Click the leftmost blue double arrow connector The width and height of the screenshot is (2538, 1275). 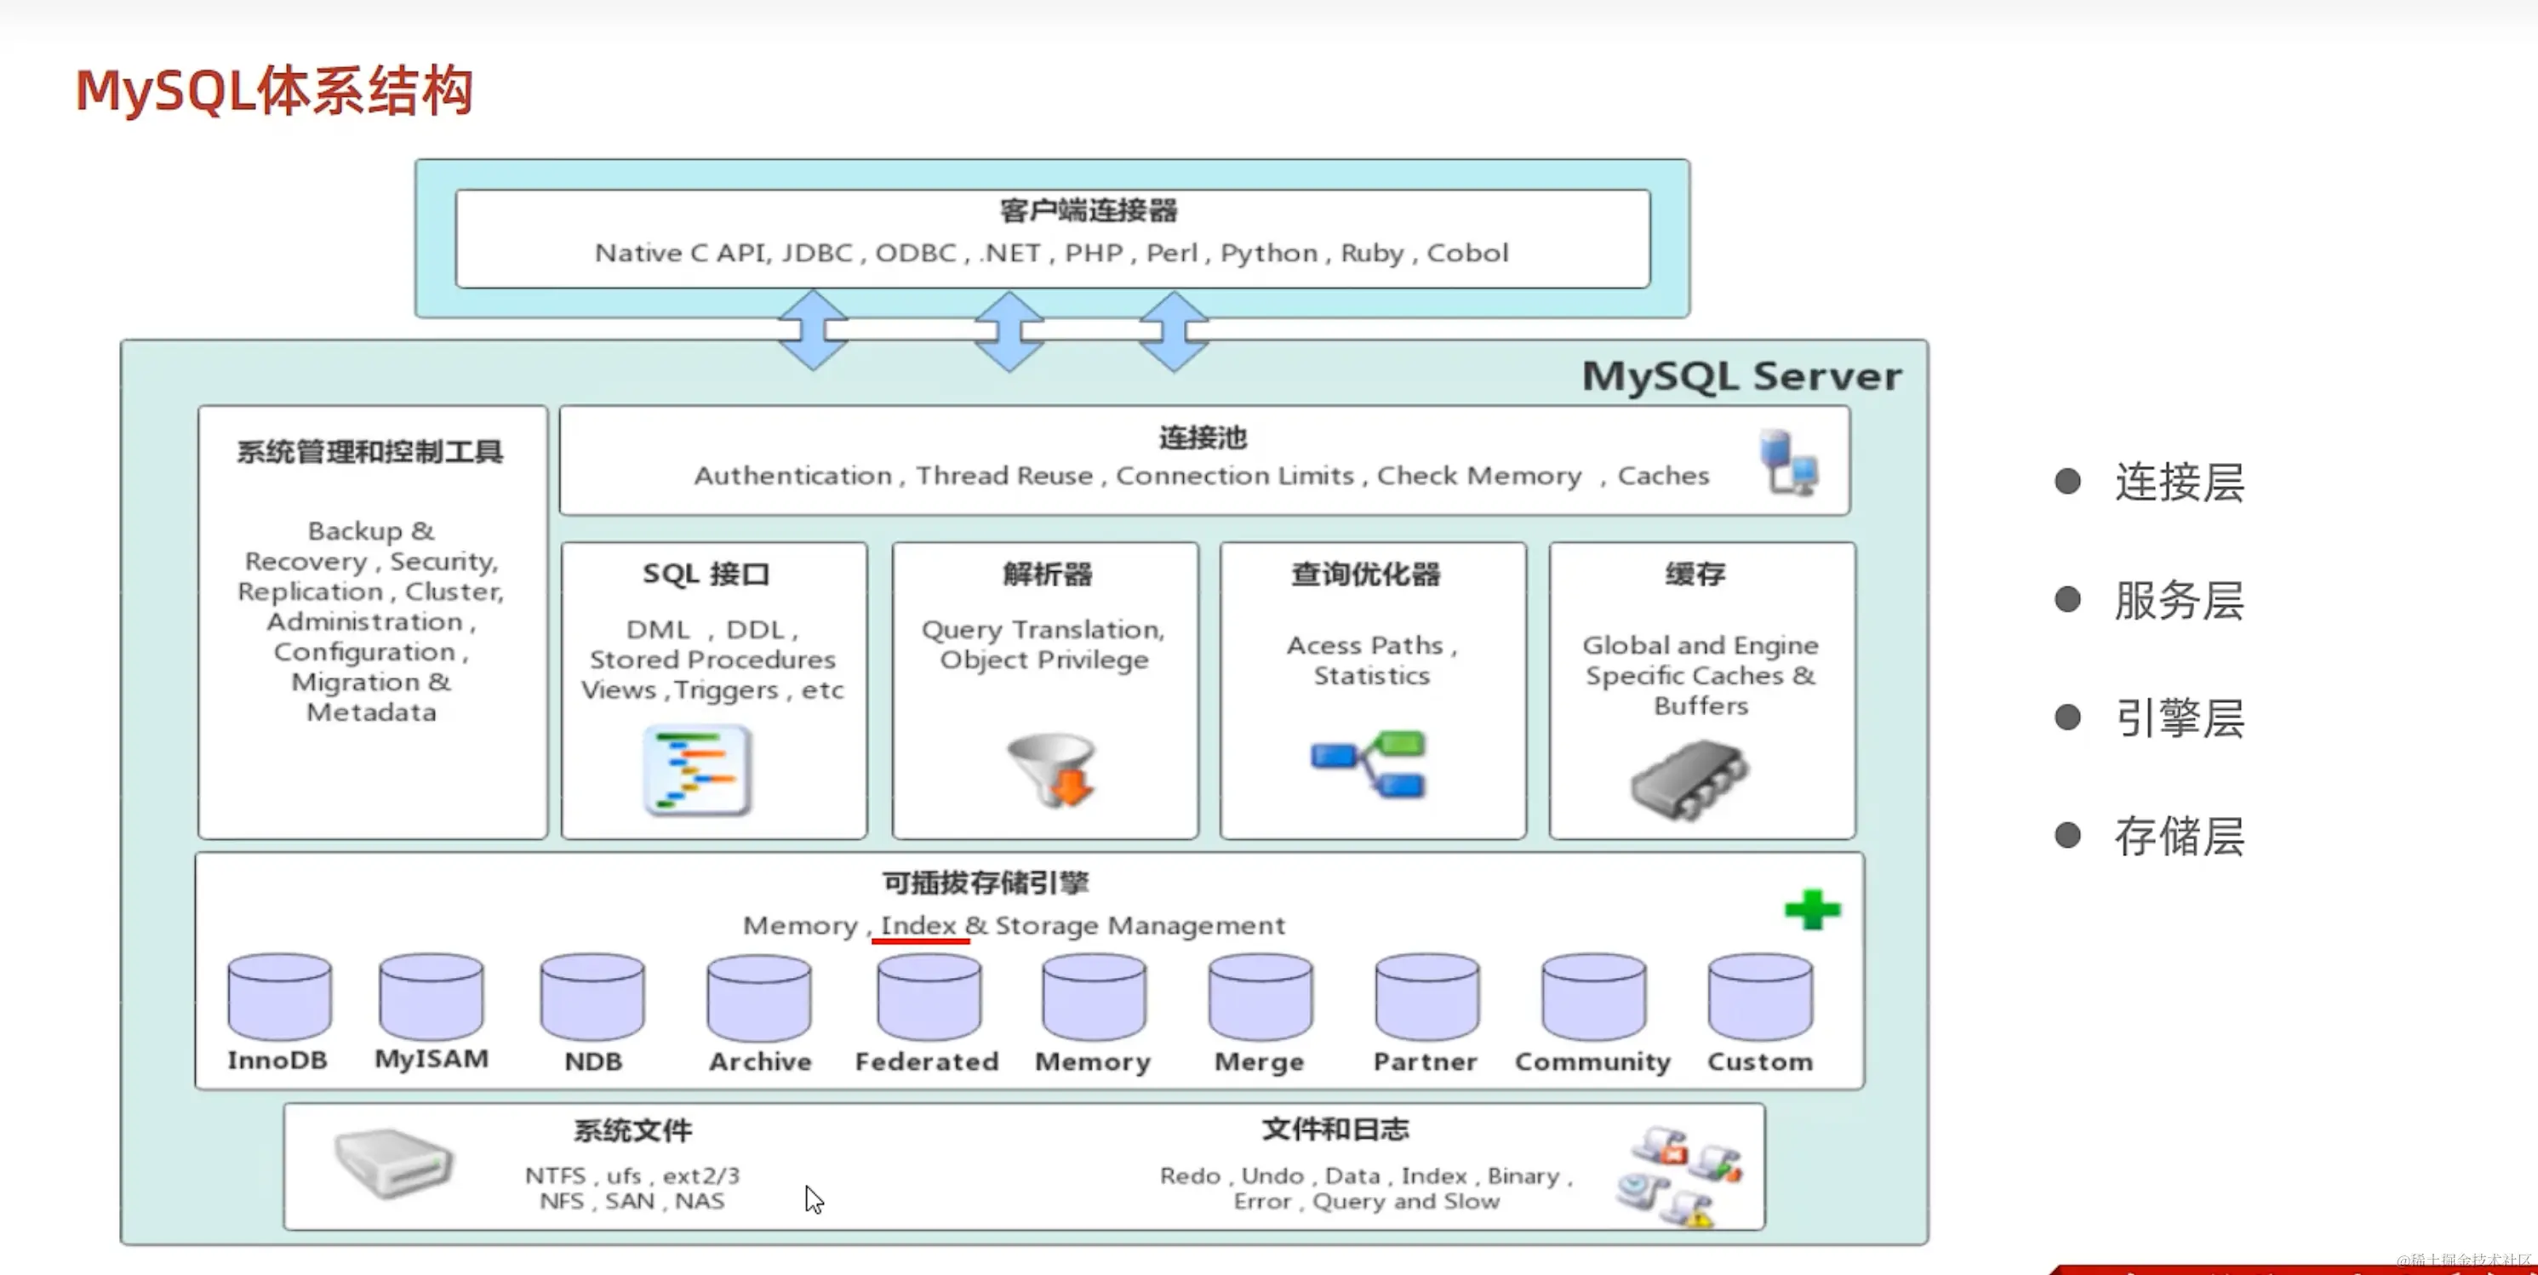tap(812, 330)
